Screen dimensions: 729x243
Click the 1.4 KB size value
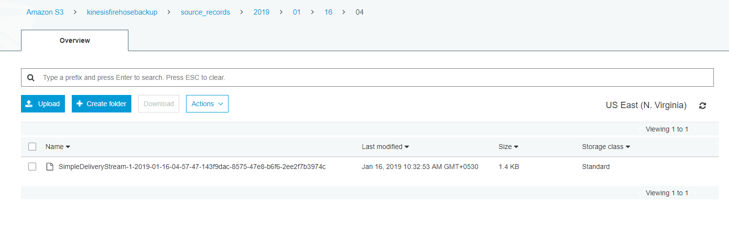click(509, 167)
